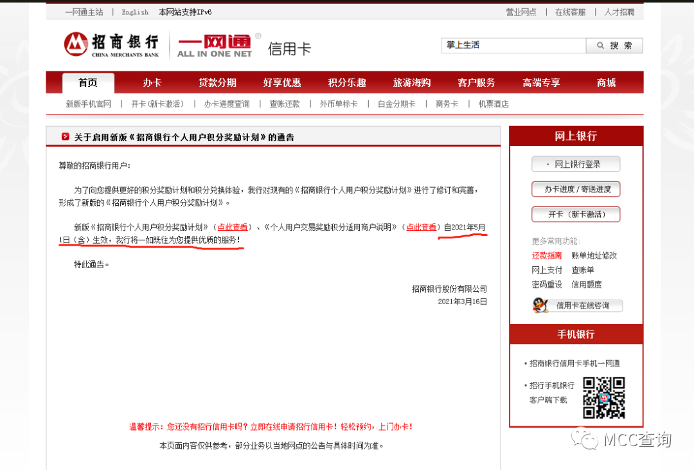Open the 机票酒店 submenu link
Viewport: 694px width, 470px height.
(x=494, y=104)
